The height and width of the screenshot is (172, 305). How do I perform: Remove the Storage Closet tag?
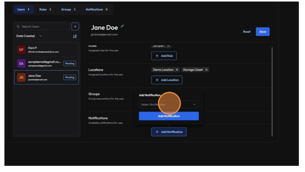207,69
